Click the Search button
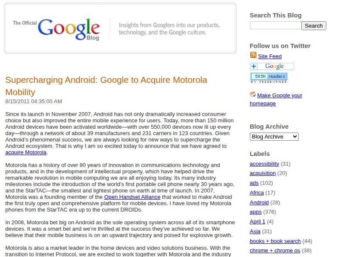This screenshot has width=340, height=257. click(314, 26)
